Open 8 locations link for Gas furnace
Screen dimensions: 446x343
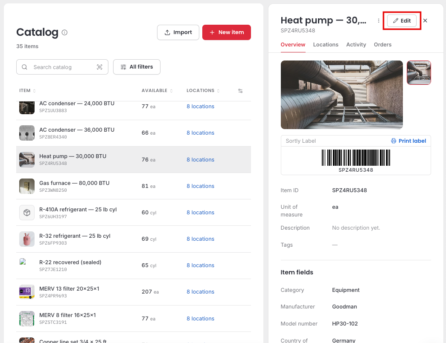click(200, 186)
